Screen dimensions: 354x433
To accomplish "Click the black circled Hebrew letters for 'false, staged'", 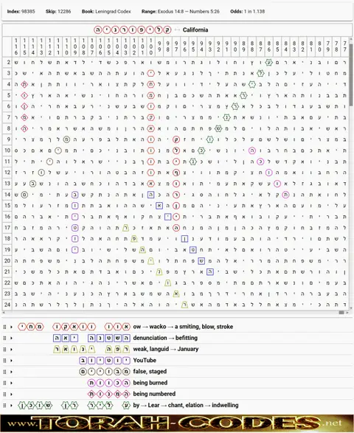I will click(x=105, y=372).
